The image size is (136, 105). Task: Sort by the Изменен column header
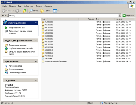pyautogui.click(x=125, y=19)
